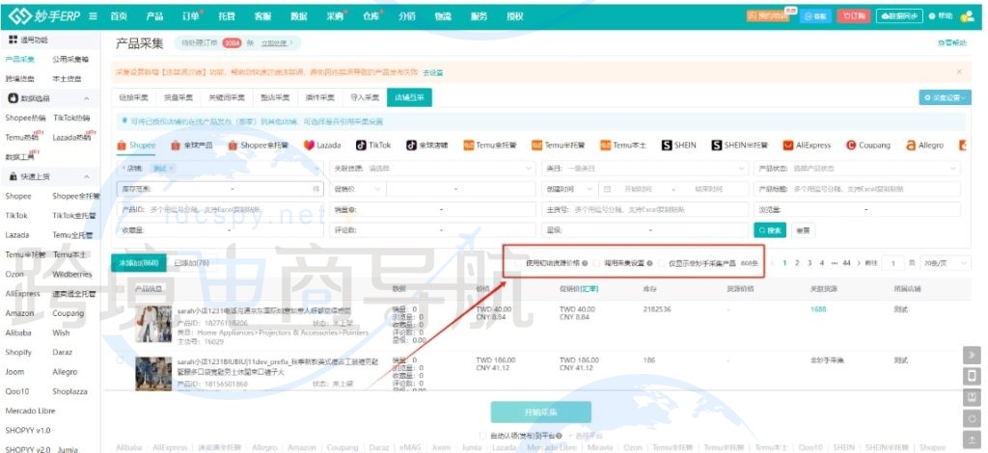Open the 采集设置 dropdown button

pyautogui.click(x=945, y=97)
